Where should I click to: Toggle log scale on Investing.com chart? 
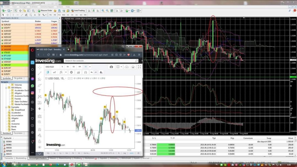(x=125, y=153)
